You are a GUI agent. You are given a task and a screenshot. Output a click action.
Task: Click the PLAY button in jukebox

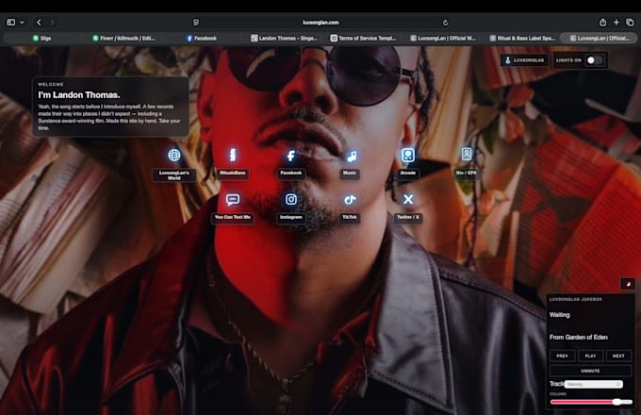point(590,356)
